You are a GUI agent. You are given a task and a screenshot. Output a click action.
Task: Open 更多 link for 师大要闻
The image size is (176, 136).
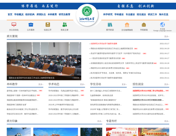tap(167, 36)
